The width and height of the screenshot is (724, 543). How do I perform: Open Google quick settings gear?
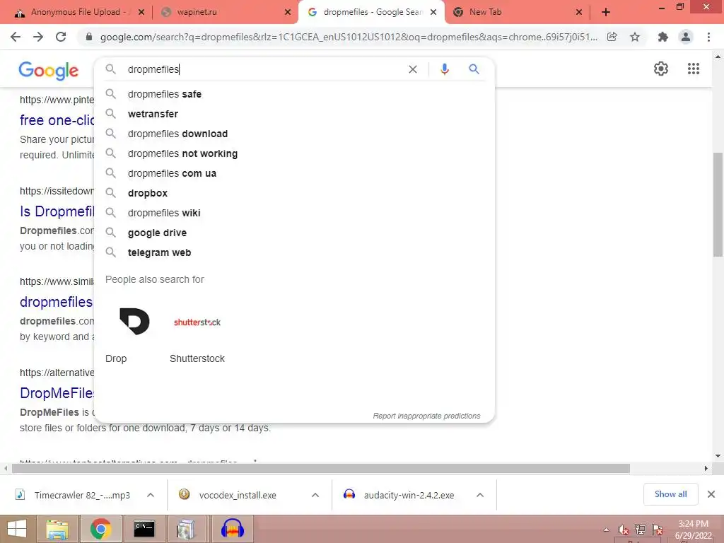[x=661, y=69]
